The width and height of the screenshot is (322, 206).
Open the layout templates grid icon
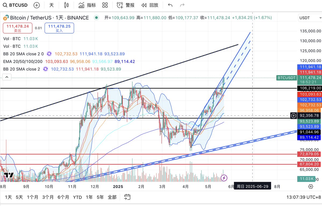pos(105,5)
